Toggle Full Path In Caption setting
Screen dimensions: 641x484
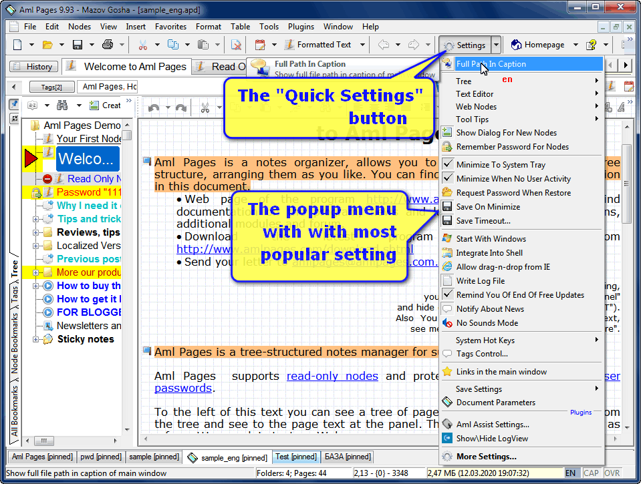point(521,64)
